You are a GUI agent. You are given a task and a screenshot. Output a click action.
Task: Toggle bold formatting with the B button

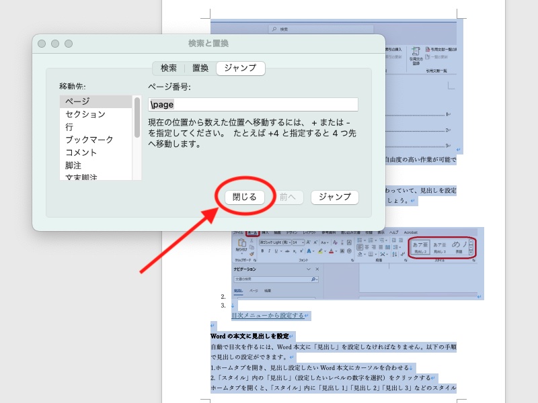tap(262, 250)
